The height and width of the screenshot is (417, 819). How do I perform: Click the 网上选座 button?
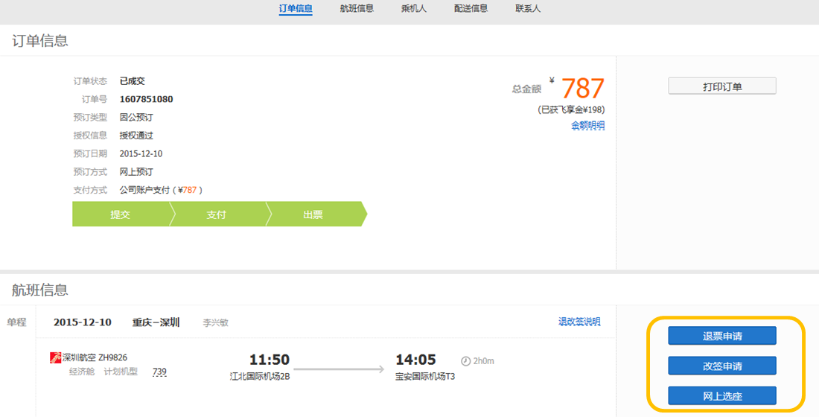pyautogui.click(x=722, y=395)
